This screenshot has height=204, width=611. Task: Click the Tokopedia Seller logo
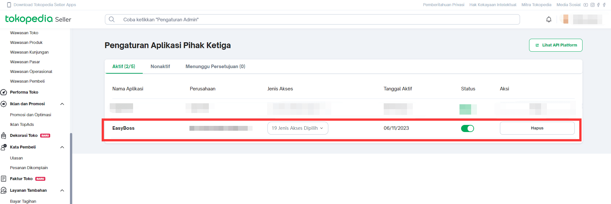[x=38, y=19]
